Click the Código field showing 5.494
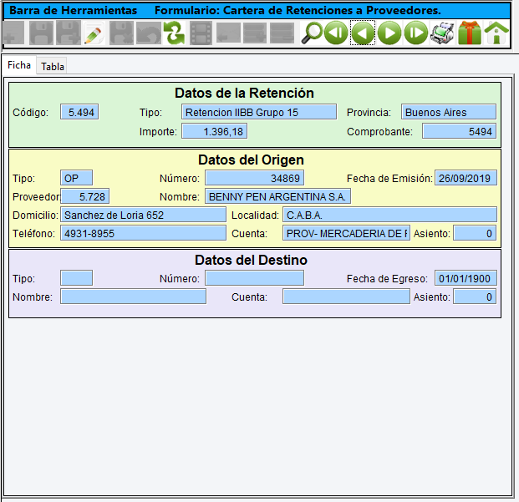 click(79, 112)
